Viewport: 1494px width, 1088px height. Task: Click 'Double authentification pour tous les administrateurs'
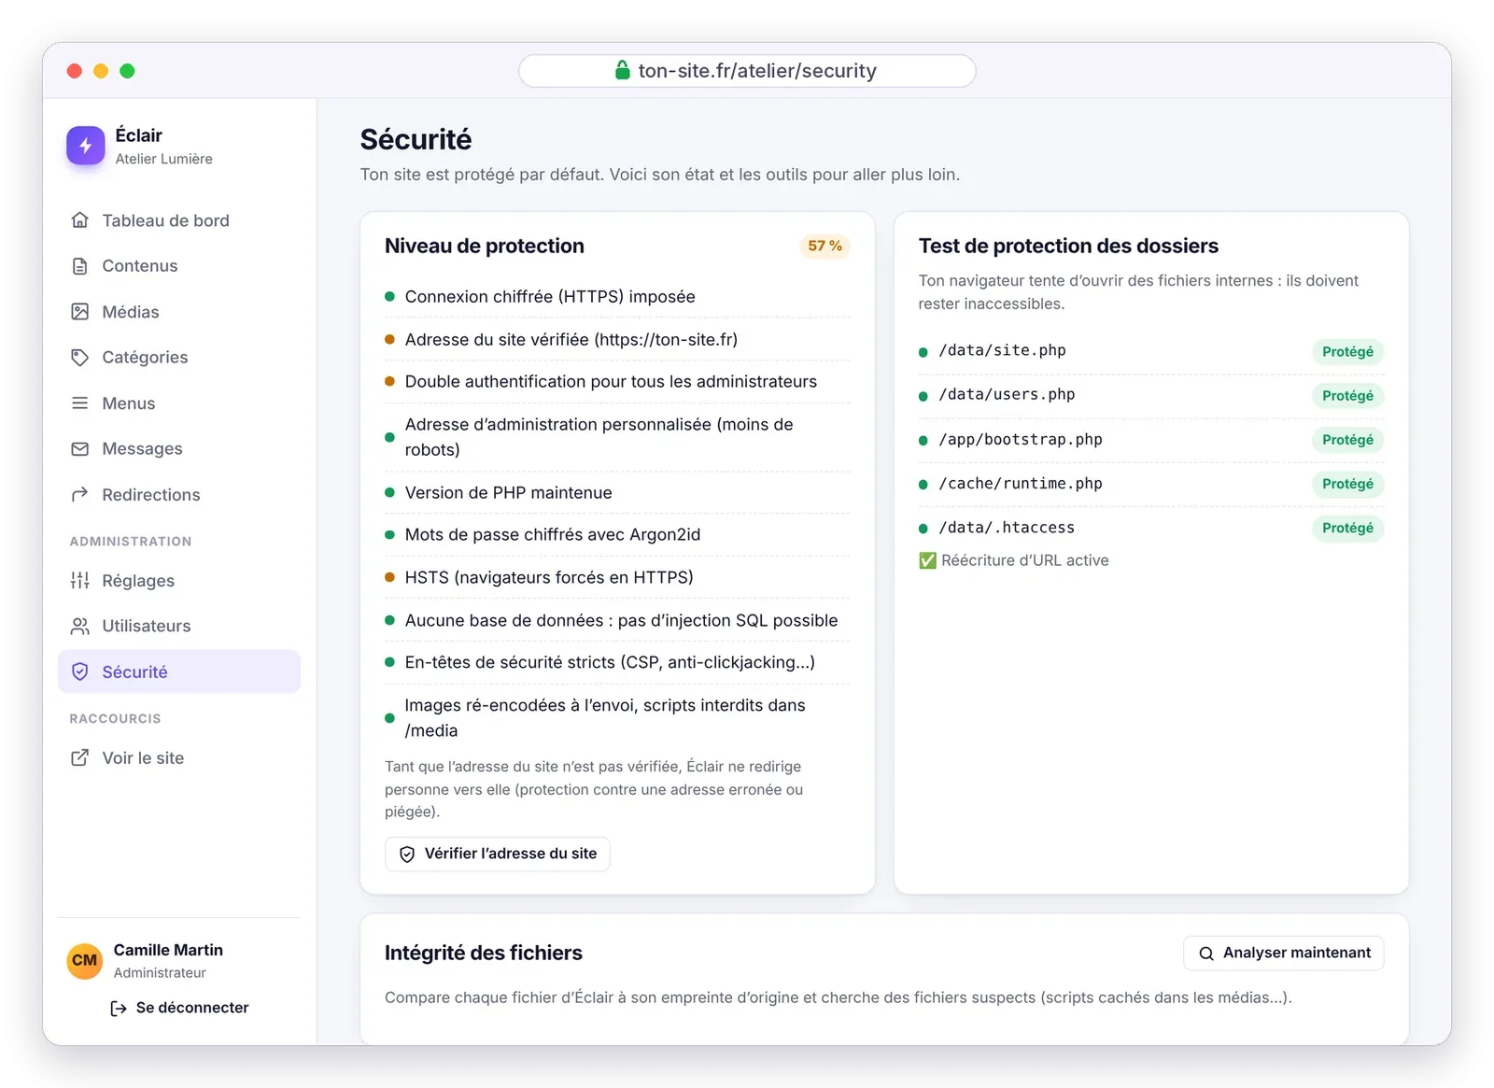(617, 381)
